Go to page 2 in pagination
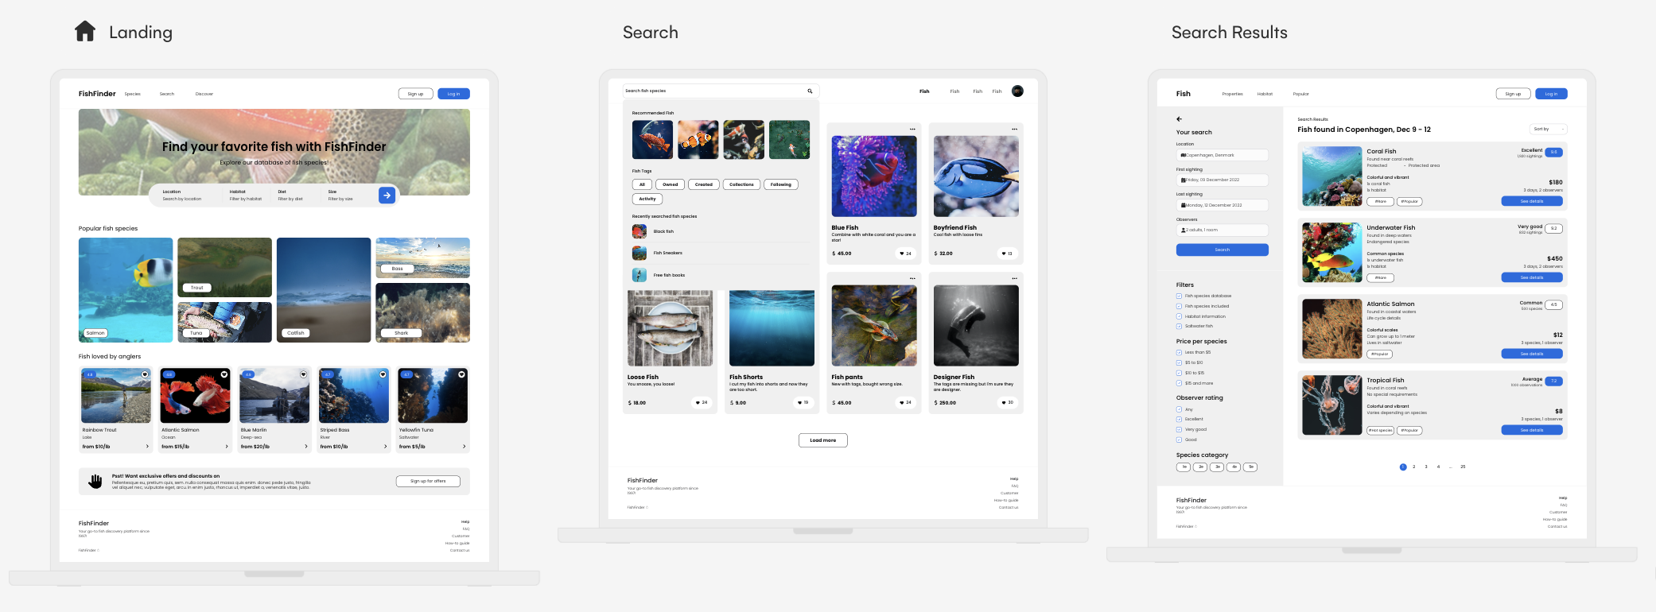This screenshot has width=1656, height=612. [x=1413, y=467]
